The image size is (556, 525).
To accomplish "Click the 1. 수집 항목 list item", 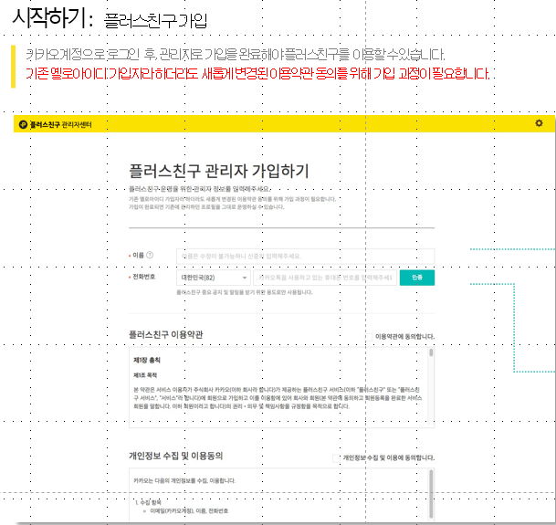I will tap(148, 502).
